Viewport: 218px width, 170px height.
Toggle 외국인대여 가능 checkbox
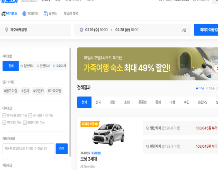click(25, 123)
